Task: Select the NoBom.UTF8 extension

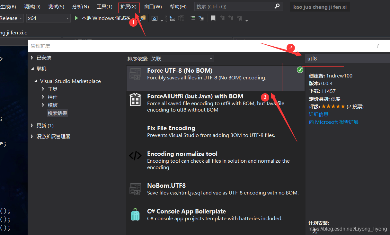Action: pyautogui.click(x=215, y=189)
